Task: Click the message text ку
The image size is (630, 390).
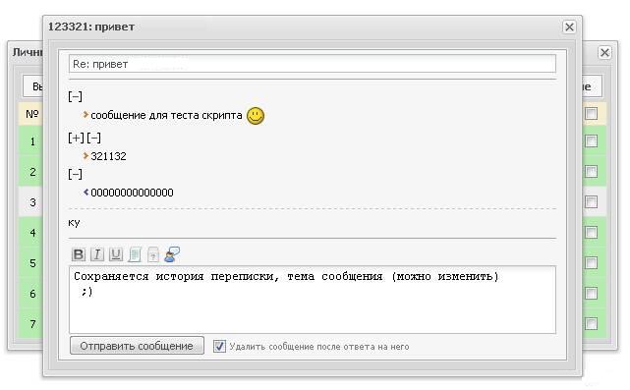Action: [x=75, y=223]
